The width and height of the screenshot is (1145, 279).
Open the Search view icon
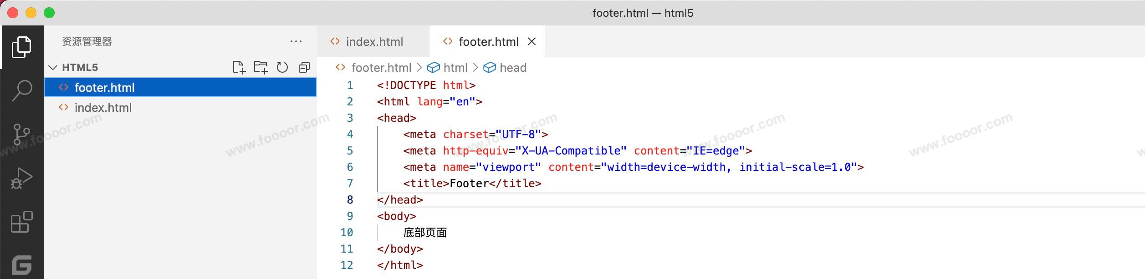pos(21,90)
